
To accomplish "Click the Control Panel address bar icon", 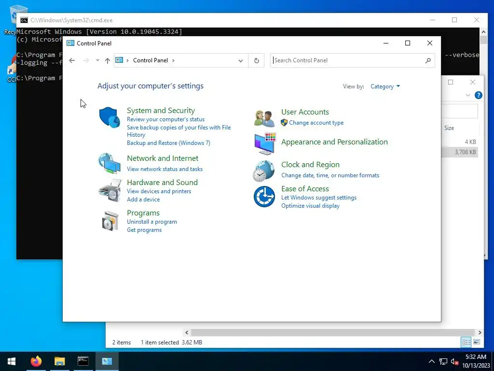I will [x=119, y=60].
